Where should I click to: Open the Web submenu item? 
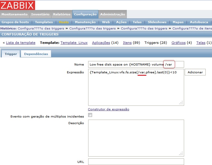106,22
